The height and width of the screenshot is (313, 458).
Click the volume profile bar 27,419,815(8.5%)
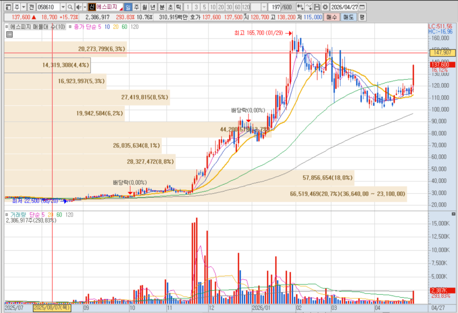click(x=87, y=97)
